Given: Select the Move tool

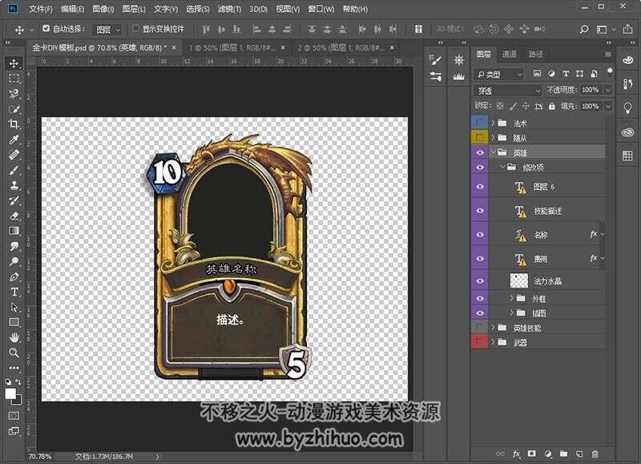Looking at the screenshot, I should (14, 63).
